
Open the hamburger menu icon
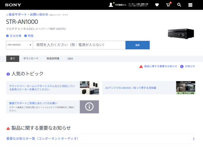[x=190, y=5]
